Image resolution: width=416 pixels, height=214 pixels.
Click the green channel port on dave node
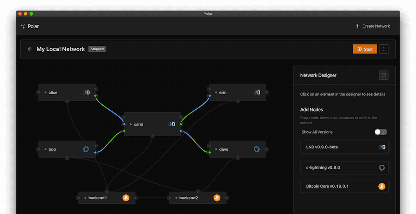click(209, 153)
